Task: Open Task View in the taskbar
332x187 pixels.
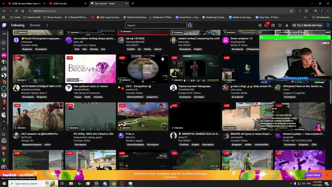Action: (x=62, y=184)
